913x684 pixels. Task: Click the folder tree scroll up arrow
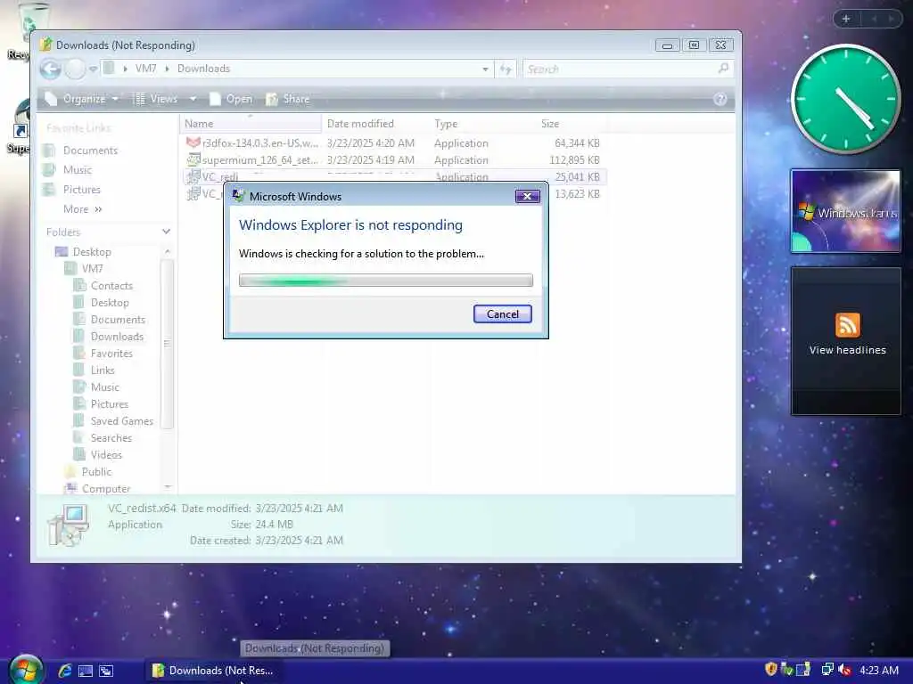tap(167, 251)
